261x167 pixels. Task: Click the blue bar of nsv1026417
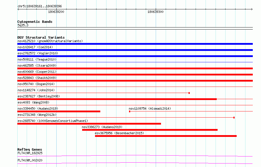coord(135,50)
